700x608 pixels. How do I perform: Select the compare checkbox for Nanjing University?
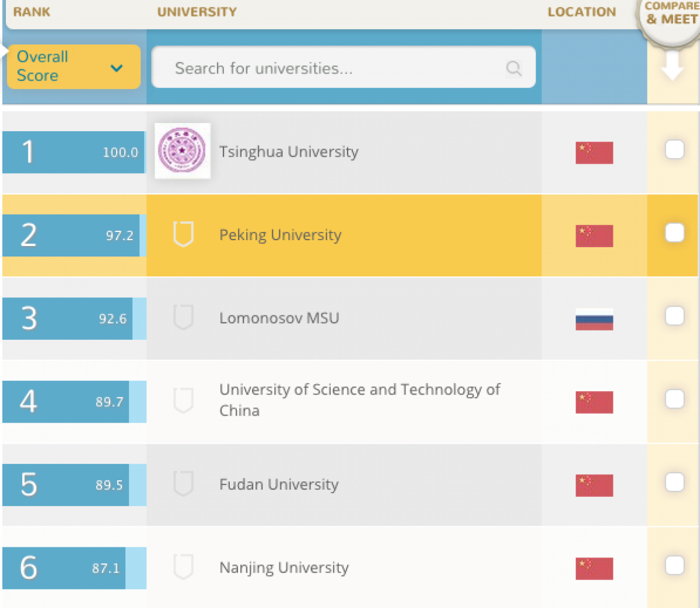tap(674, 565)
